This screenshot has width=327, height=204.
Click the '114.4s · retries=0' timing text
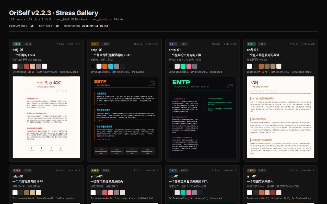[x=302, y=44]
